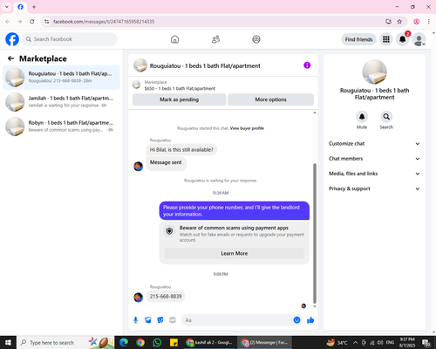
Task: Bookmark this page with the star icon
Action: (399, 22)
